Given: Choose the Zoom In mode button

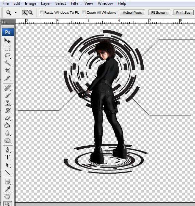Looking at the screenshot, I should coord(25,13).
